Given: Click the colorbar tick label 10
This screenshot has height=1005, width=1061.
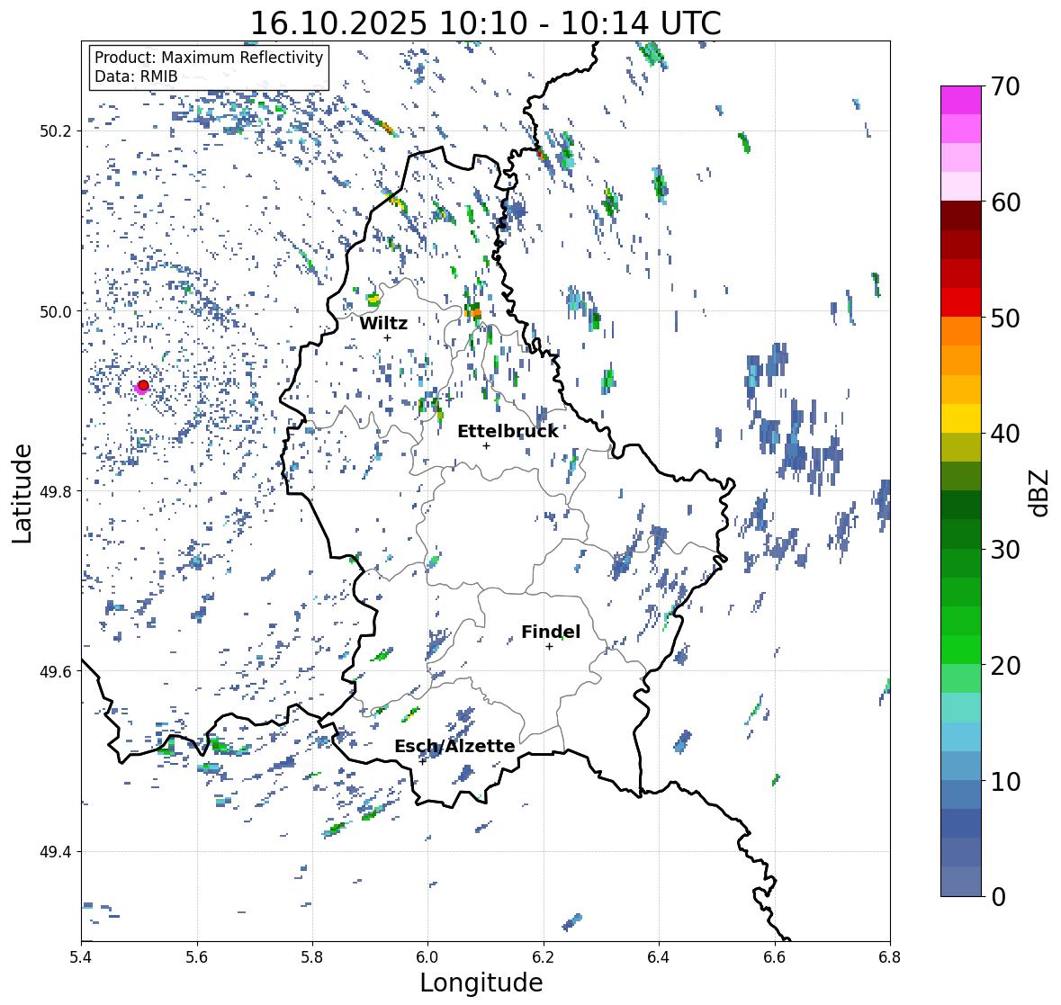Looking at the screenshot, I should point(1005,781).
